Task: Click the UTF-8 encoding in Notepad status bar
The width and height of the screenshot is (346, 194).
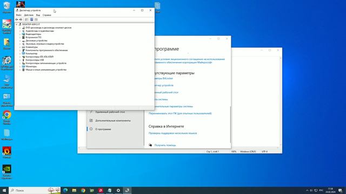Action: [264, 151]
